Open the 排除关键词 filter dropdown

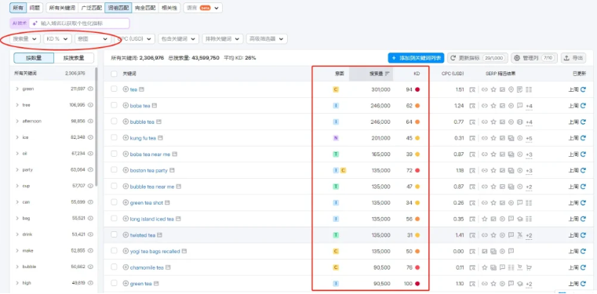tap(223, 38)
